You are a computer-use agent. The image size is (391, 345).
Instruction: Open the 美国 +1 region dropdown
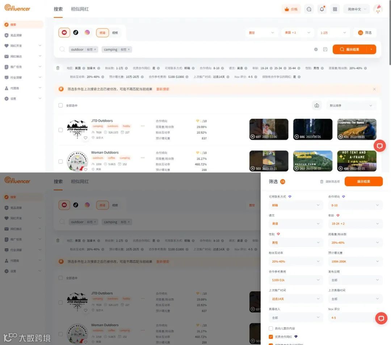(x=297, y=33)
